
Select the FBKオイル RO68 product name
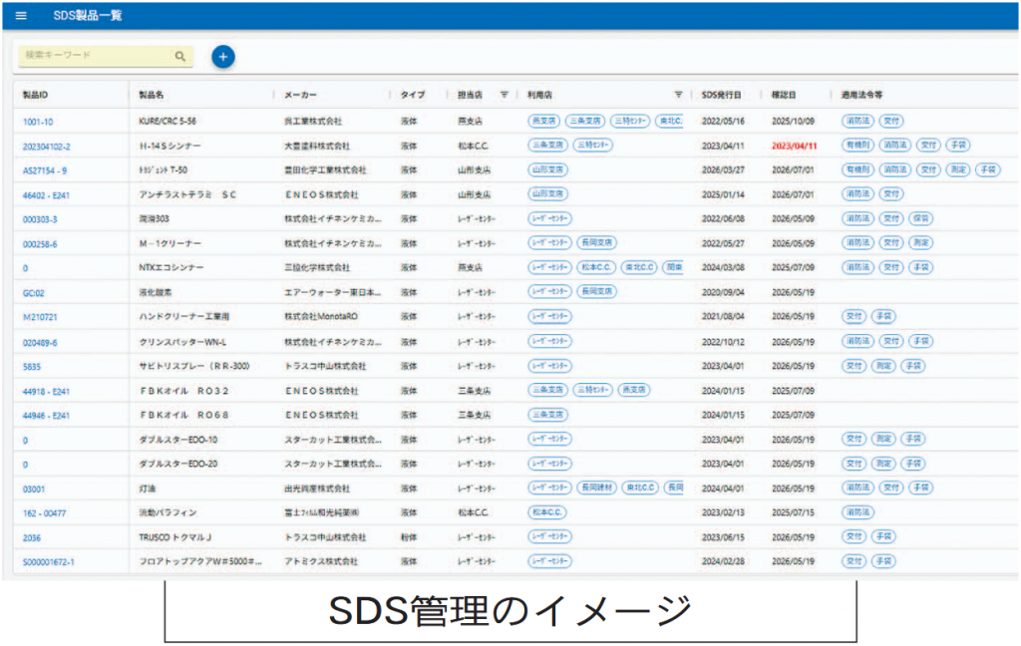(x=184, y=415)
